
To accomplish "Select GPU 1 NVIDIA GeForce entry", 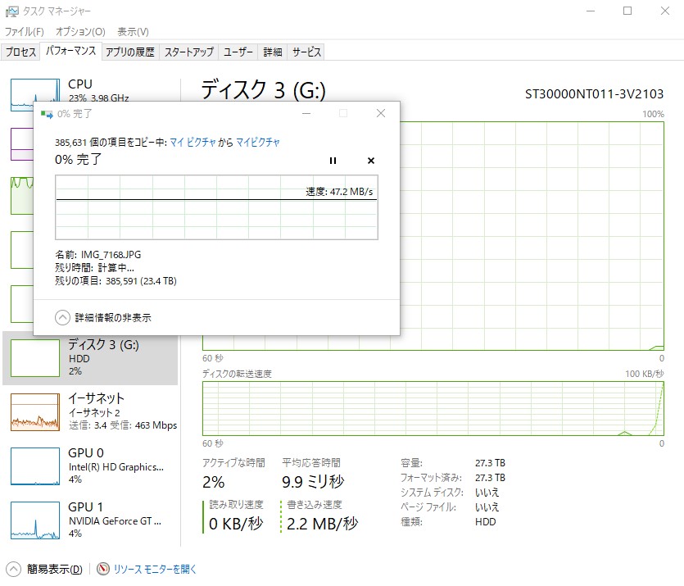I will [92, 520].
